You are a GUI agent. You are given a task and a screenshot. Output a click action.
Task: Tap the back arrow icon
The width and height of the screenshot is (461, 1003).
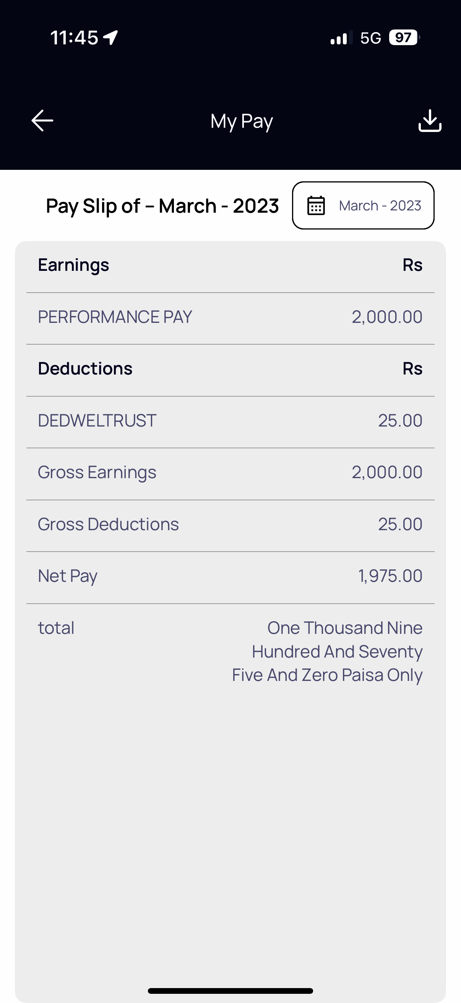(x=42, y=121)
